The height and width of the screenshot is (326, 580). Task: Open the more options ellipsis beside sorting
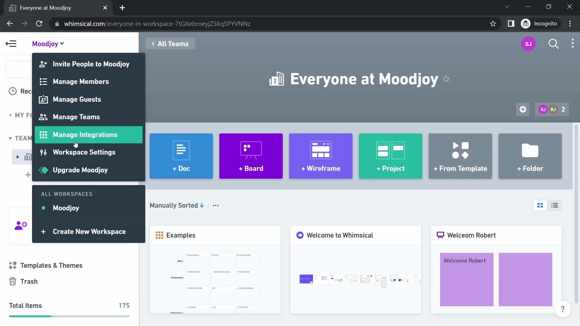(216, 206)
